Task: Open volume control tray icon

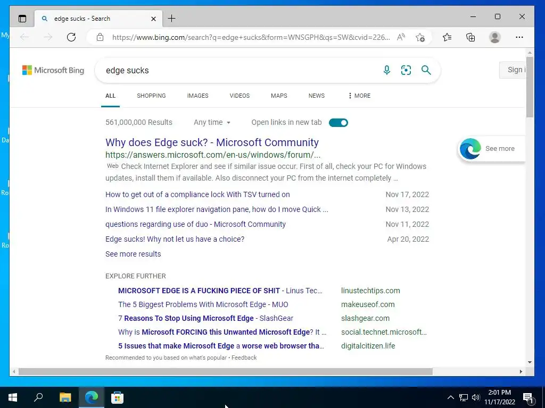Action: coord(476,397)
